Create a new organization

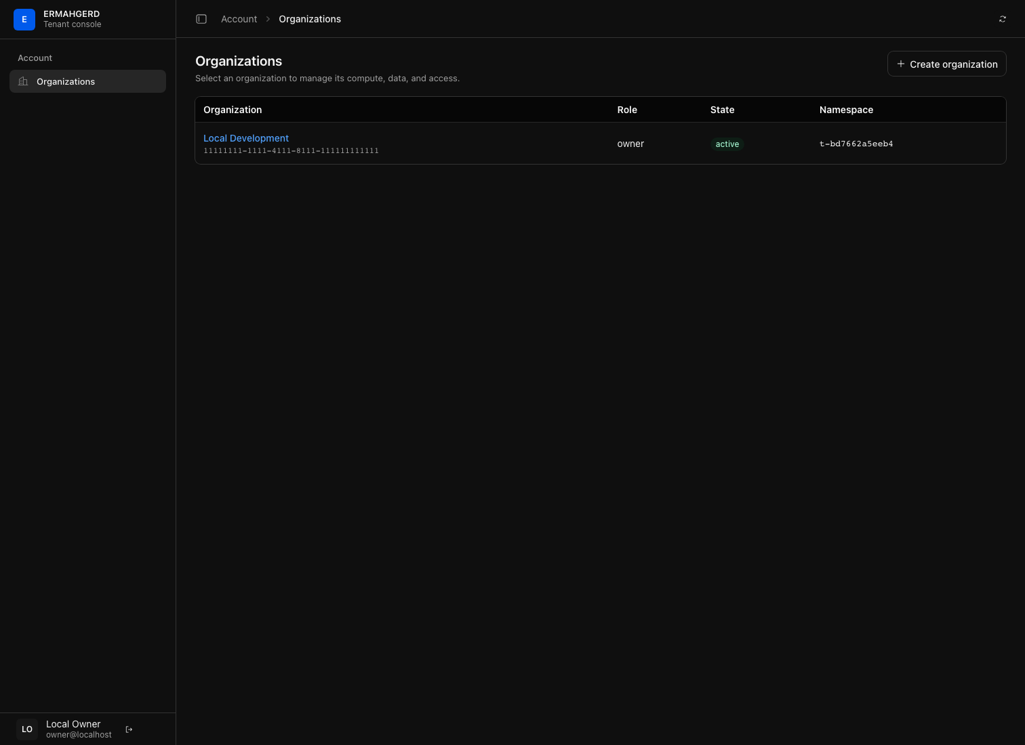point(946,64)
